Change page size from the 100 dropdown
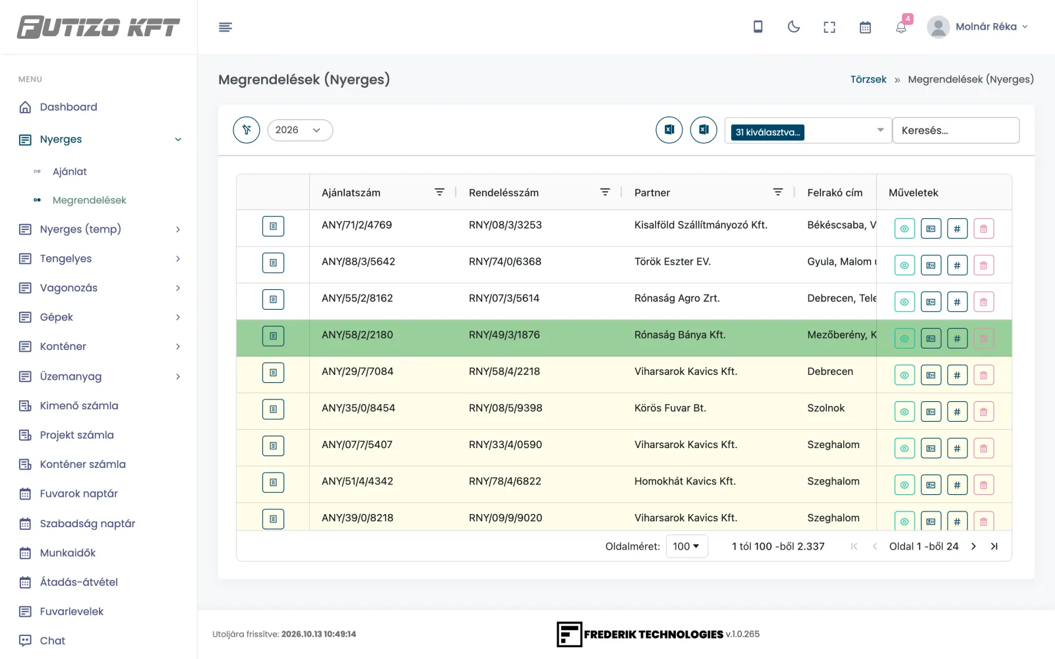The width and height of the screenshot is (1055, 659). click(686, 546)
